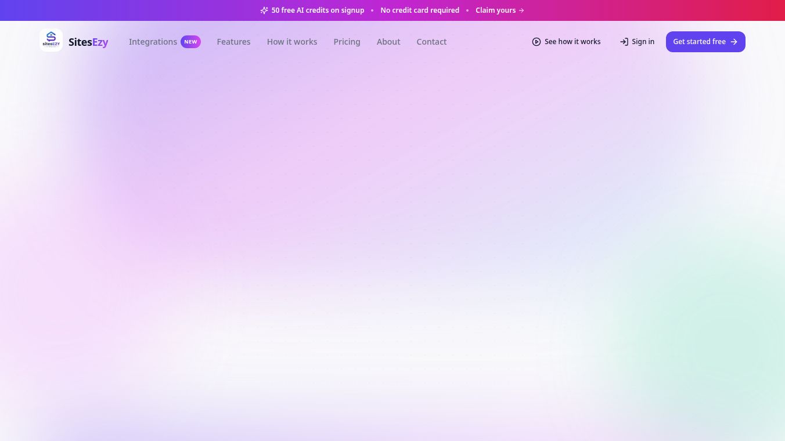This screenshot has width=785, height=441.
Task: Click the SitesEzy brand name text
Action: pyautogui.click(x=88, y=42)
